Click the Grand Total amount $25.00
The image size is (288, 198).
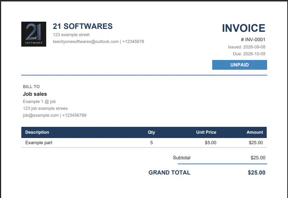(257, 173)
